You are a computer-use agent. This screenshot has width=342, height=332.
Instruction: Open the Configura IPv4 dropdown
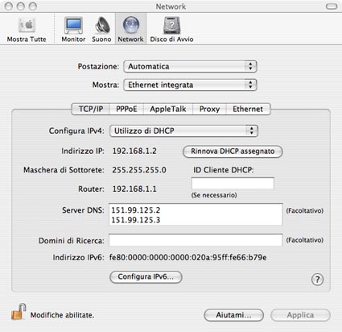(183, 131)
